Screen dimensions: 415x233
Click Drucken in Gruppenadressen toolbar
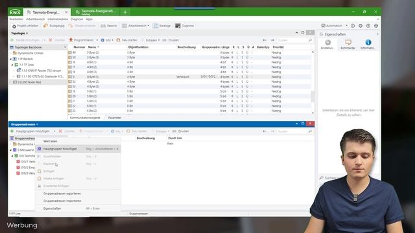click(x=180, y=131)
